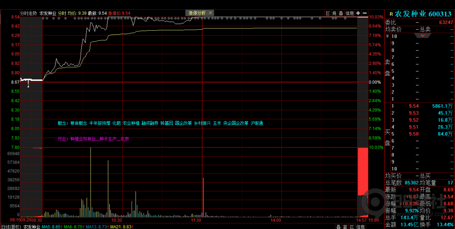Open 信息 in the bottom daily chart bar

360,226
